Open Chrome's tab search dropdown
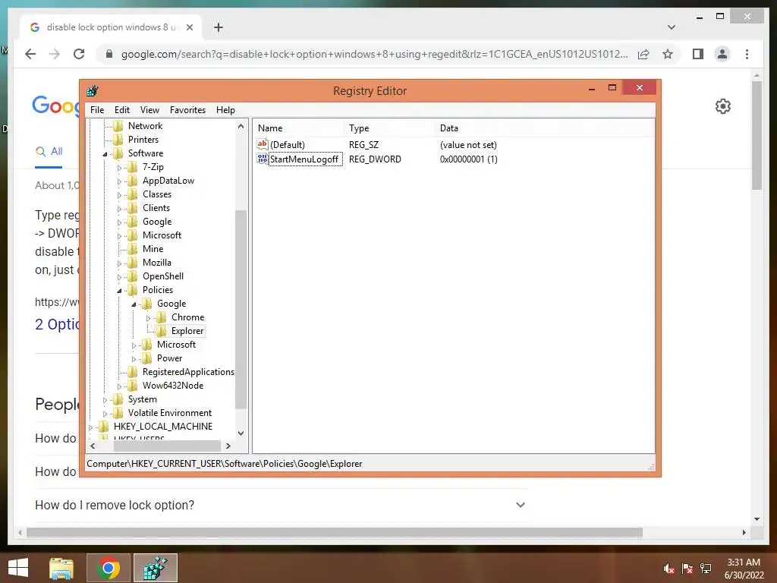Viewport: 777px width, 583px height. (x=672, y=27)
